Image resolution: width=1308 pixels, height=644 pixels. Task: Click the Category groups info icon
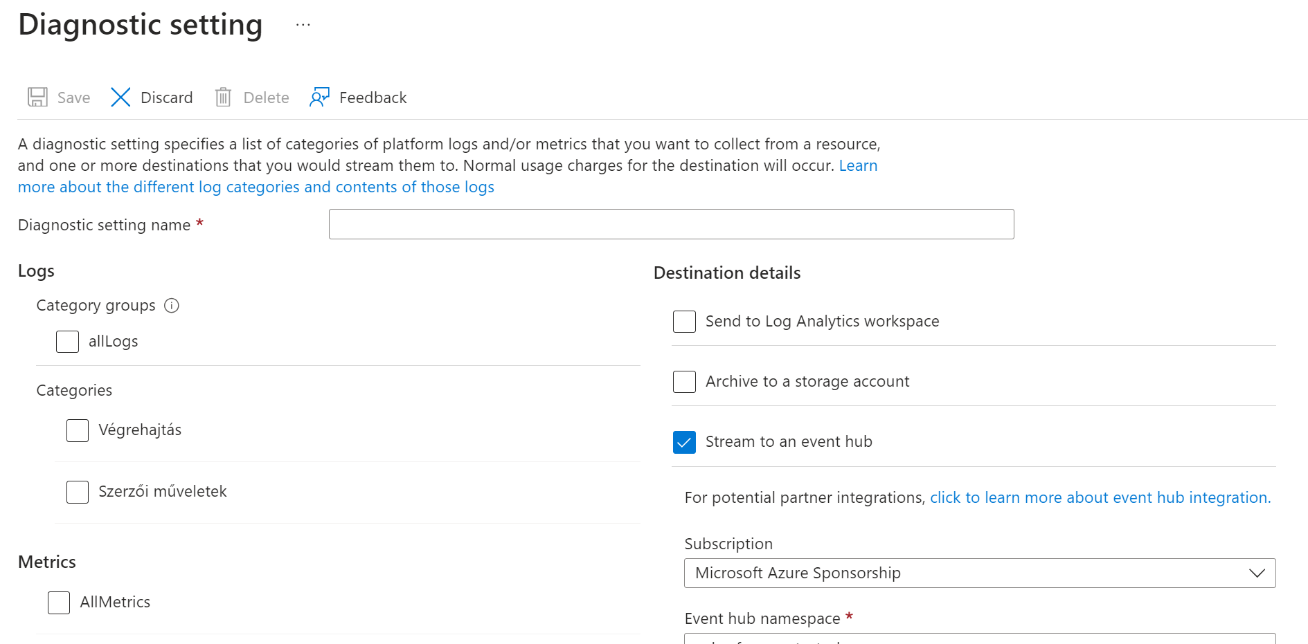point(172,306)
